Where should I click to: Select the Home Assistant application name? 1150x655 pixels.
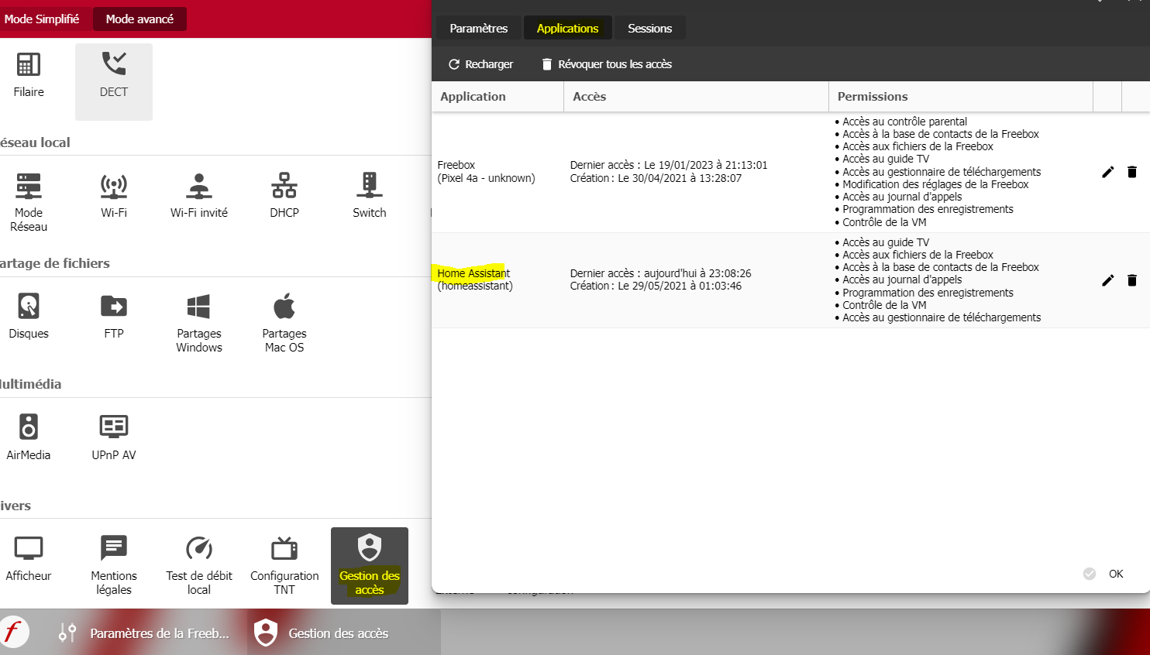pyautogui.click(x=473, y=273)
